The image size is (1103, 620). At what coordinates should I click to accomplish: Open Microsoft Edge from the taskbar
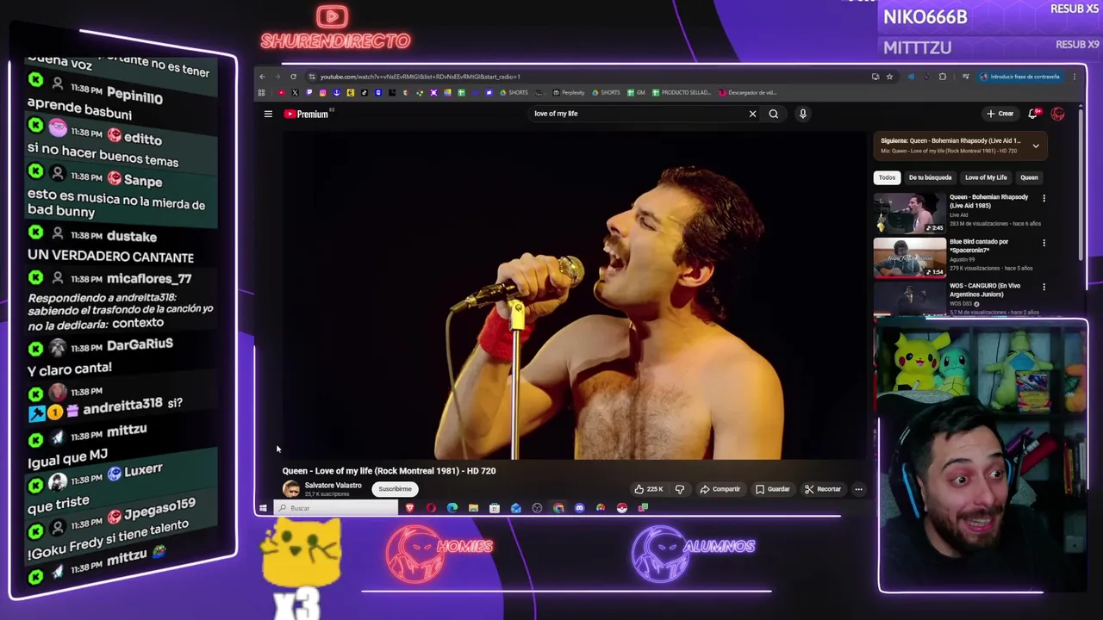(452, 508)
